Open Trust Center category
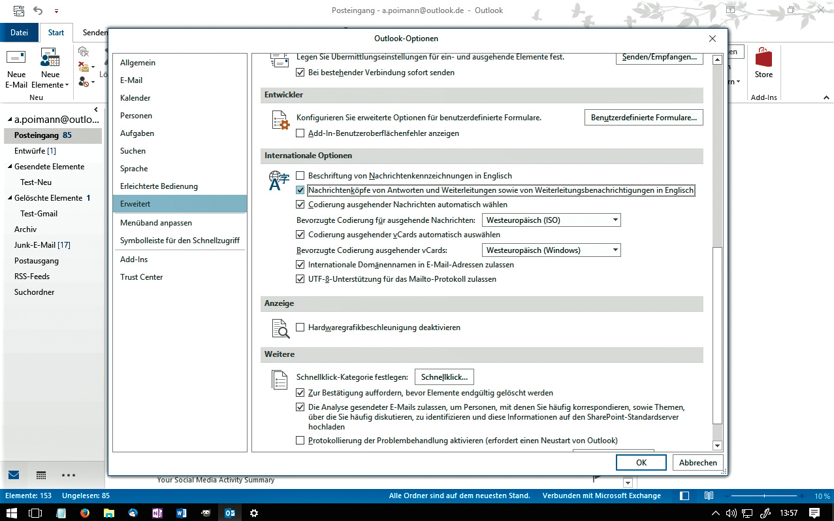The image size is (834, 521). coord(180,277)
